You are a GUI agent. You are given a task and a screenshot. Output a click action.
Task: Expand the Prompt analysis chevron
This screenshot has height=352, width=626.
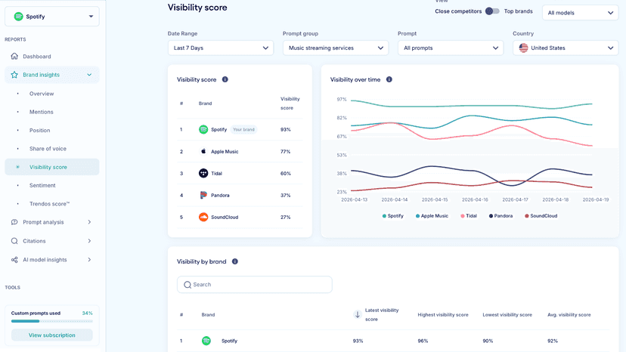pos(89,222)
